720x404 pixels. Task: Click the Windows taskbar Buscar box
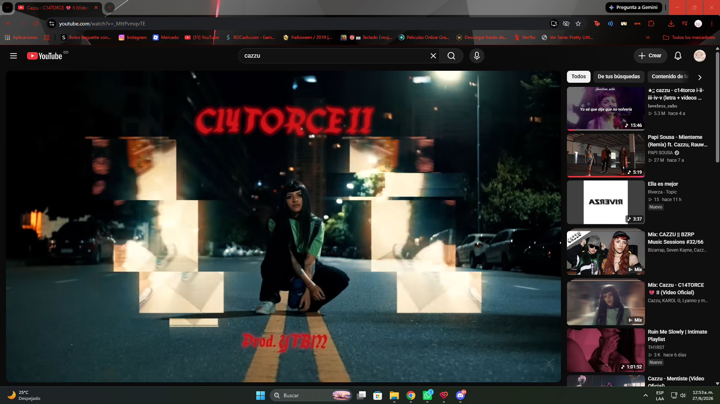311,395
